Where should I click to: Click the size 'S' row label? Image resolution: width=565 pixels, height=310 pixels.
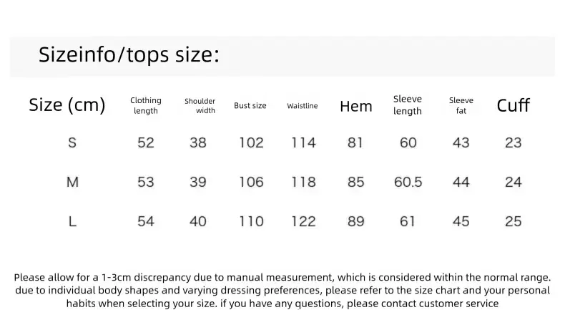[x=72, y=143]
